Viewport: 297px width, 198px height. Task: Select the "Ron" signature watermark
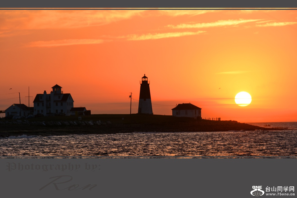click(x=68, y=184)
